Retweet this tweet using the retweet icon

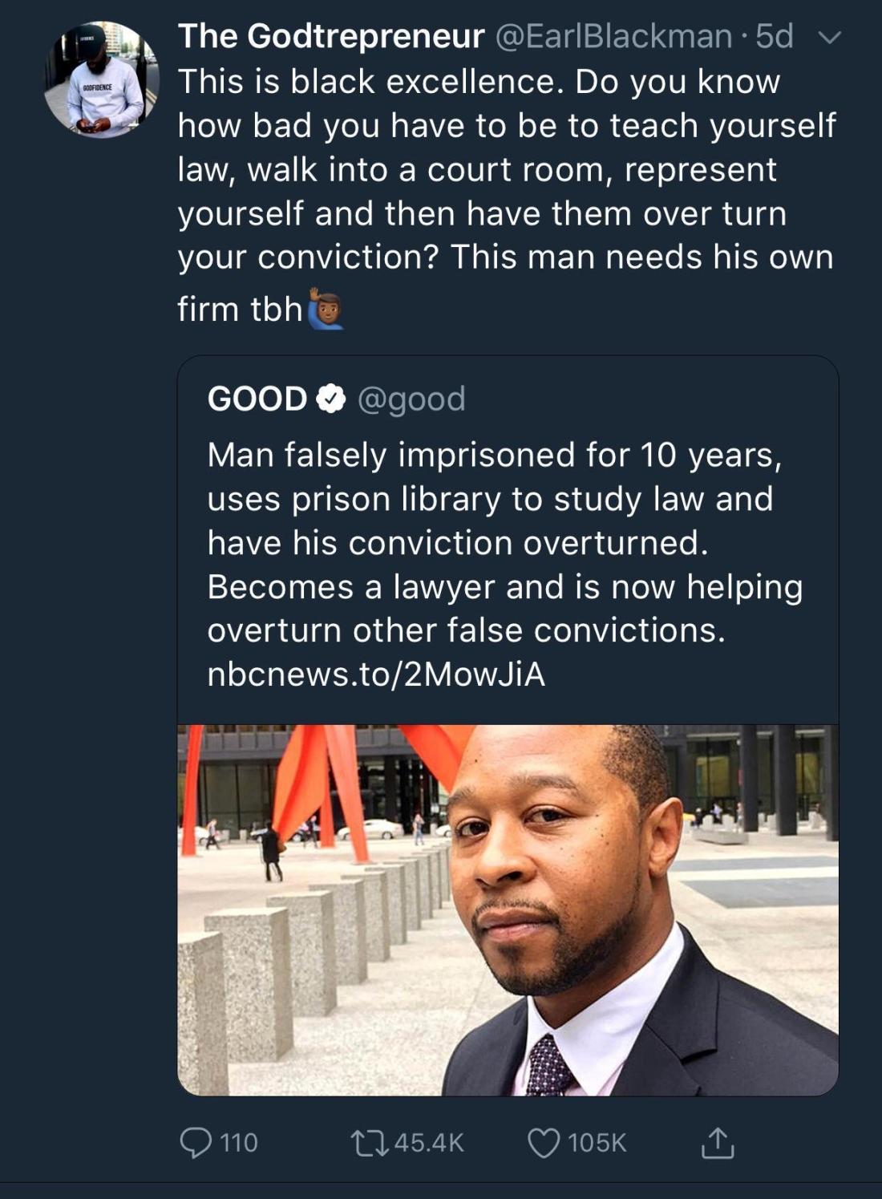(370, 1143)
